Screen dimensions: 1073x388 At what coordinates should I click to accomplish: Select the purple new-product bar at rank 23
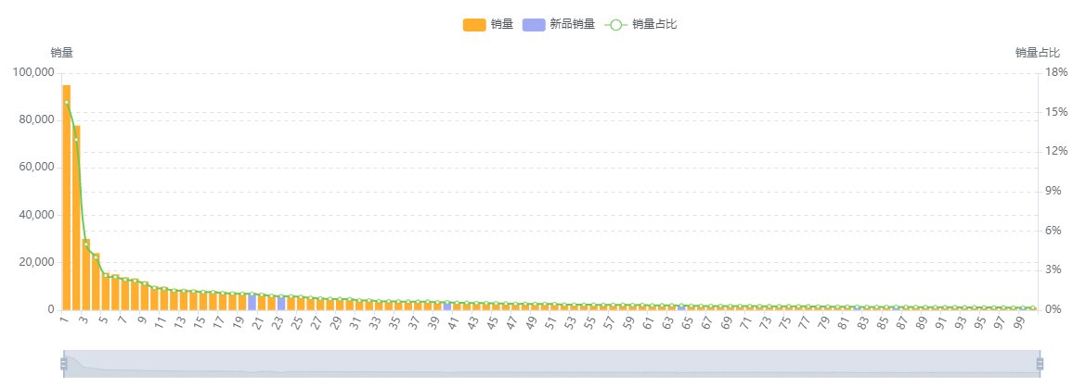[x=281, y=304]
